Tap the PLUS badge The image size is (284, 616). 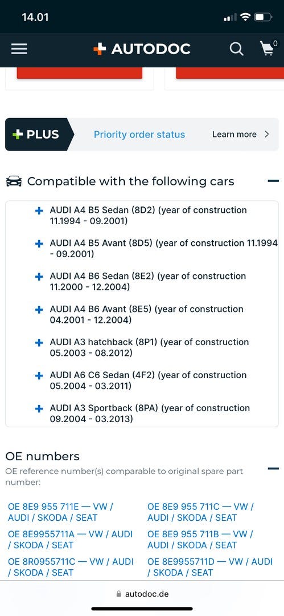[x=36, y=135]
